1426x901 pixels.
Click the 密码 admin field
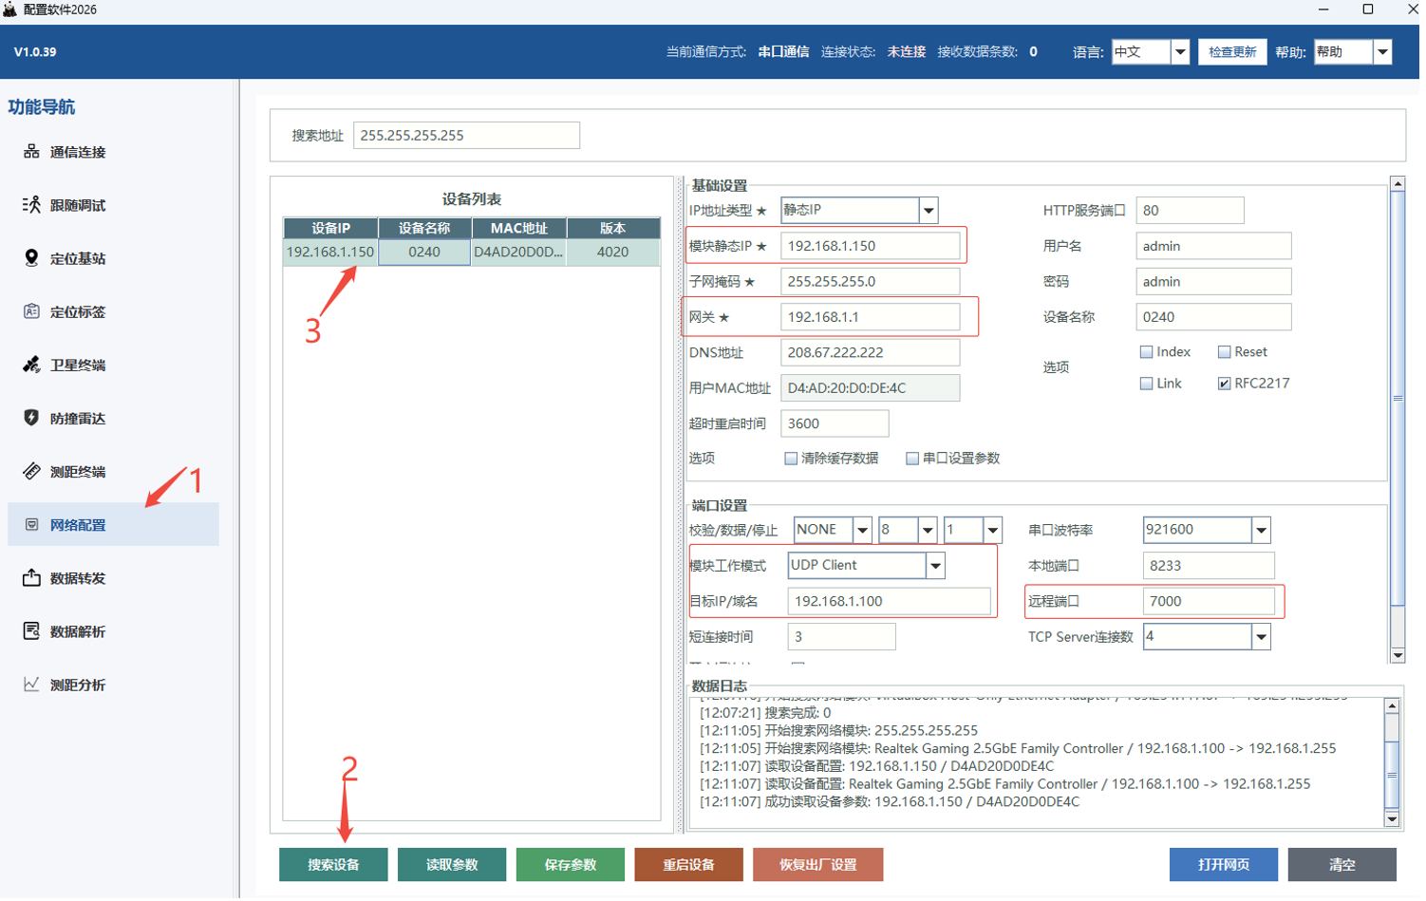tap(1213, 282)
